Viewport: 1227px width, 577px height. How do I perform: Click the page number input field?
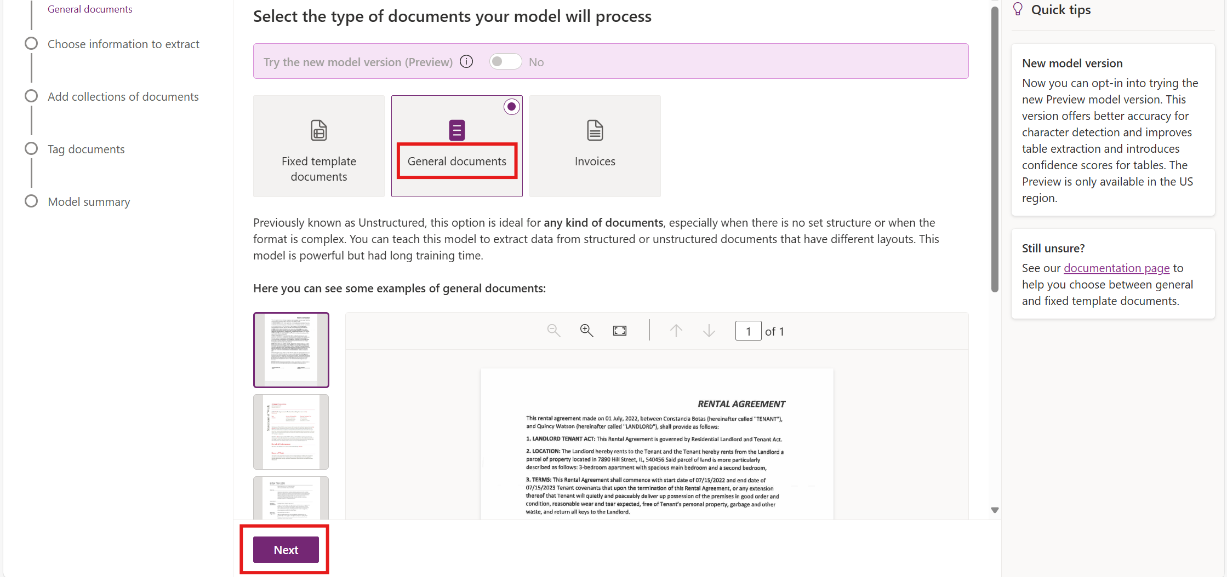click(748, 331)
